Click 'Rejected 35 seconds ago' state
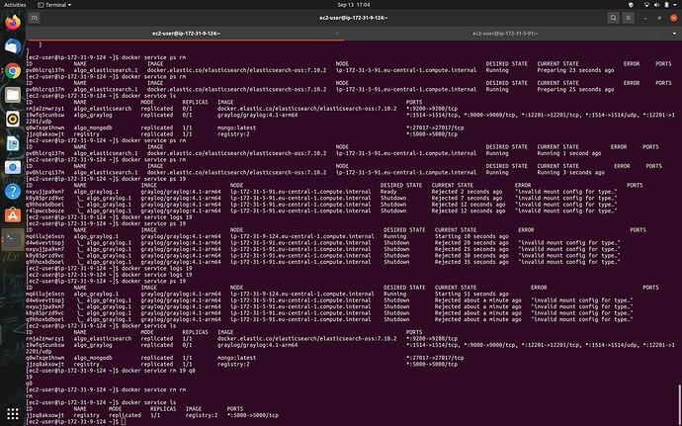 click(471, 262)
